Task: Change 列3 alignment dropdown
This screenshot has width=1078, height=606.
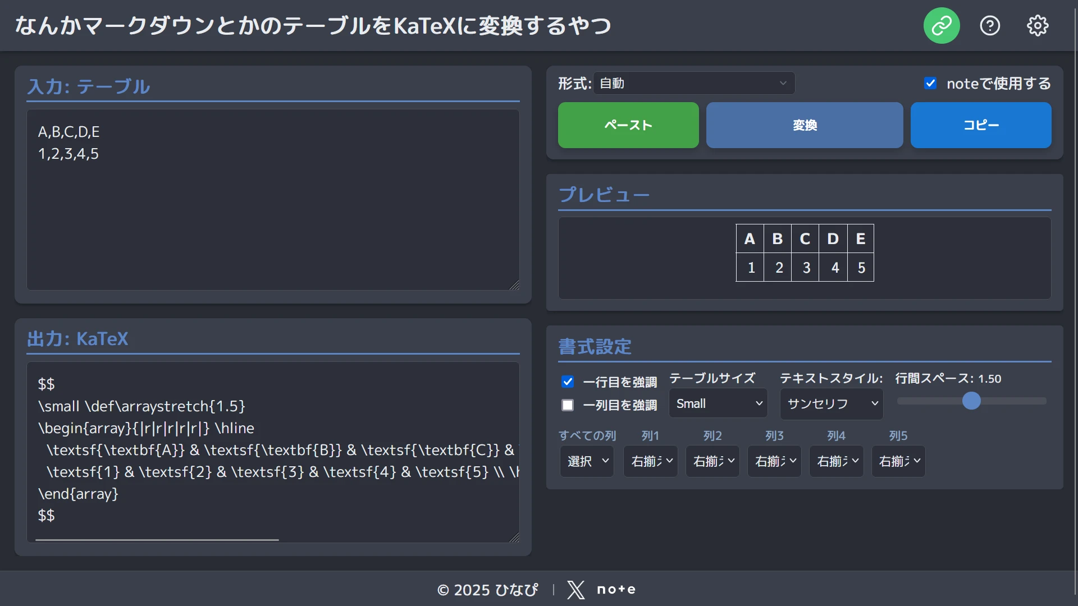Action: (774, 461)
